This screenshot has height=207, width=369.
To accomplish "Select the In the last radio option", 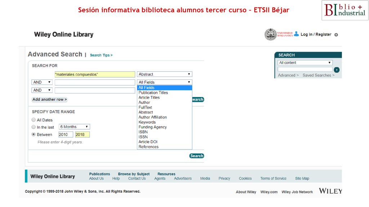I will [34, 127].
